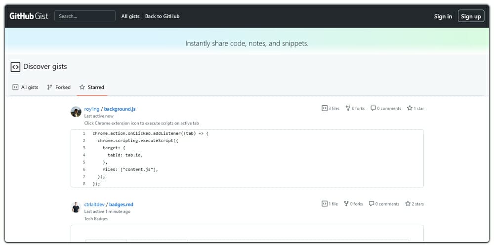
Task: Click code line 'target: {'
Action: click(114, 148)
